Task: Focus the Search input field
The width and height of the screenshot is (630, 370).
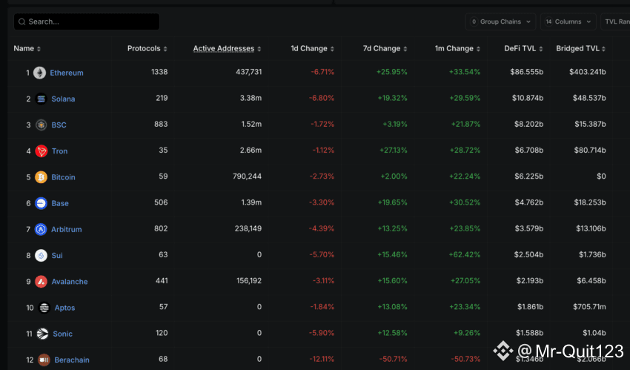Action: coord(87,22)
